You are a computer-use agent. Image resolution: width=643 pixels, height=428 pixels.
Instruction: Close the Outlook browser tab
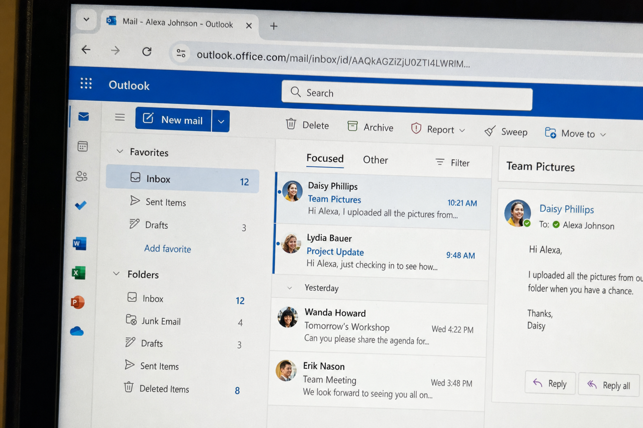(249, 25)
